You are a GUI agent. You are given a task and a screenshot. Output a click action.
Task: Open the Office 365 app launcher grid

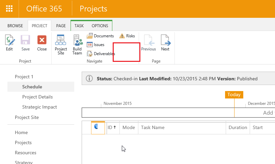click(x=9, y=8)
